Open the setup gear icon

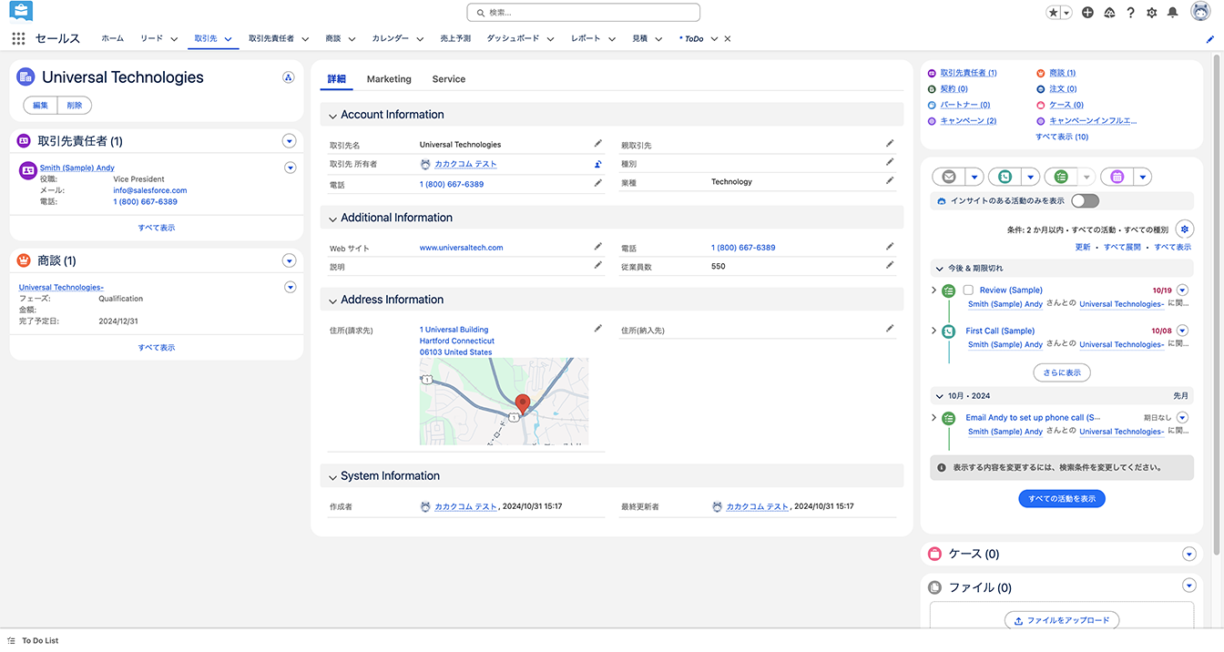click(1151, 13)
